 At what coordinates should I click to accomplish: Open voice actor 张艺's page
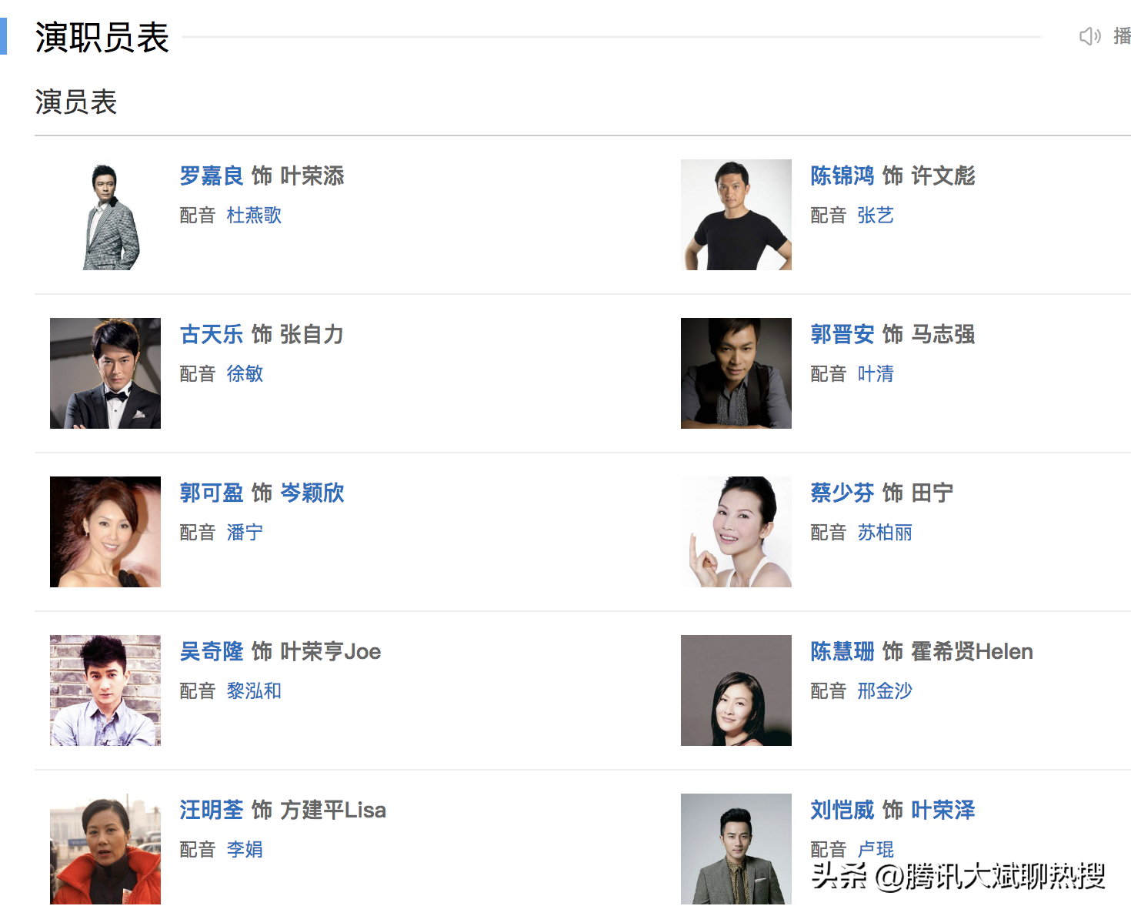876,216
